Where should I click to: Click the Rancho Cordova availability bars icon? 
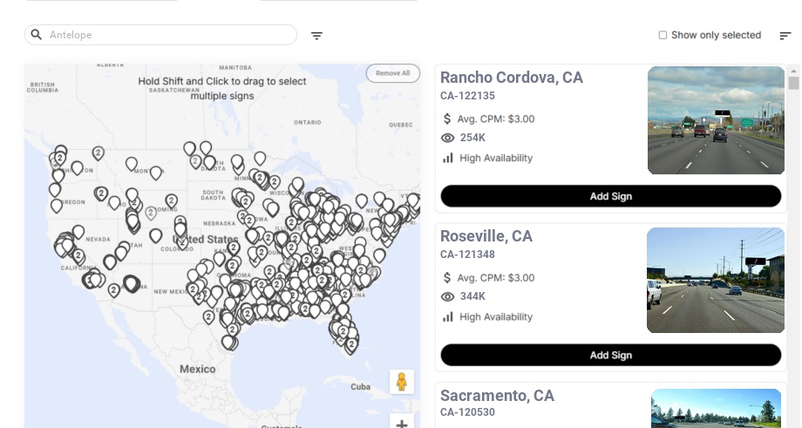pyautogui.click(x=448, y=158)
